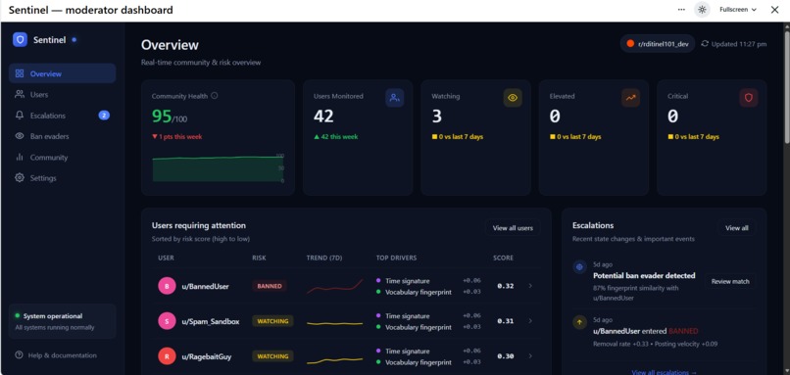Click the Elevated trend arrow icon
The width and height of the screenshot is (790, 375).
pos(630,98)
